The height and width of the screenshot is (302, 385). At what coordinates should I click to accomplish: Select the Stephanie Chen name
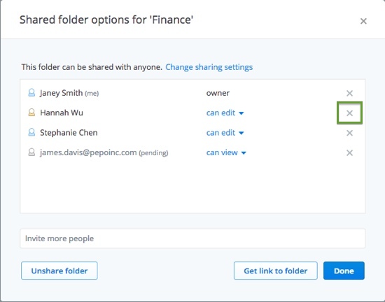click(x=69, y=133)
